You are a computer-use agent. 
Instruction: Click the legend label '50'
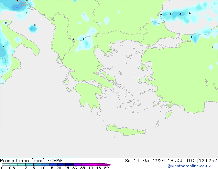click(106, 168)
